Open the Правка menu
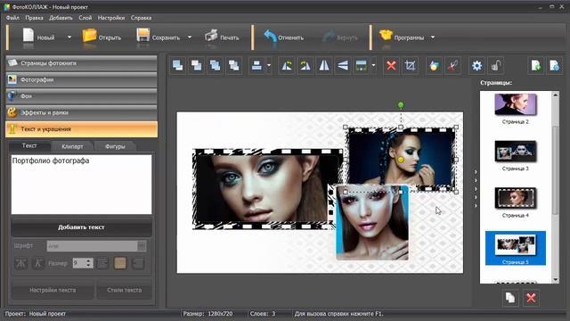This screenshot has width=570, height=321. tap(34, 18)
